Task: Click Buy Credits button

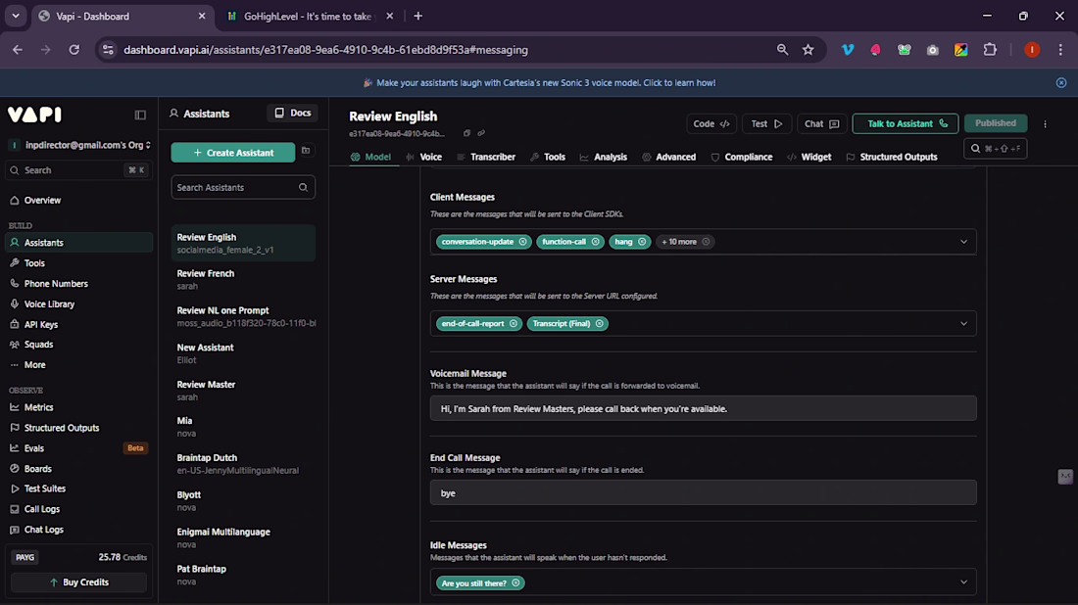Action: click(78, 582)
